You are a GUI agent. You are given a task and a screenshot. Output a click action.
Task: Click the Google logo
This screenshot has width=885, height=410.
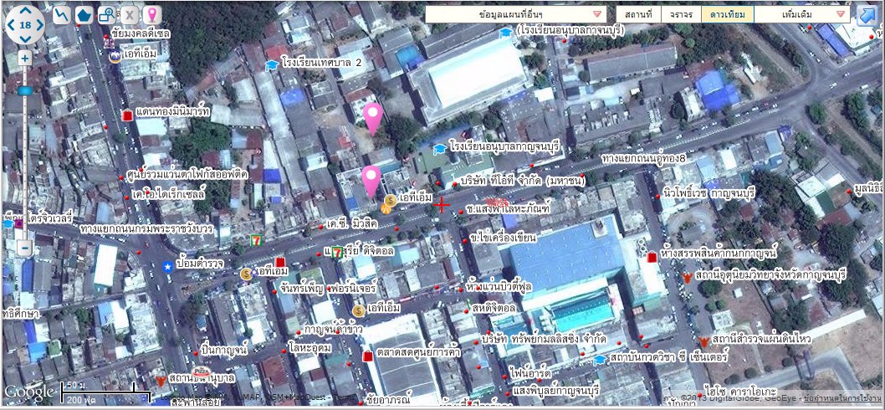[28, 392]
